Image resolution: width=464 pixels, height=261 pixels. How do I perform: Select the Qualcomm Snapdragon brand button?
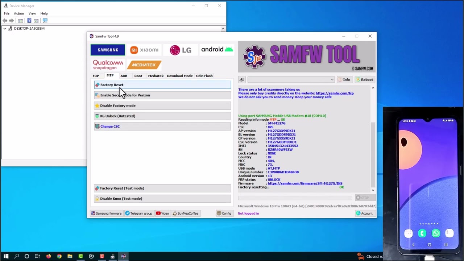pyautogui.click(x=108, y=65)
